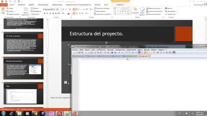Click the slide title Estructura del proyecto

click(x=96, y=34)
